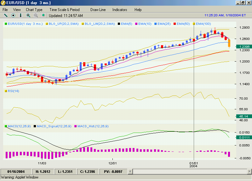The width and height of the screenshot is (252, 181).
Task: Open the Chart Type menu
Action: coord(34,10)
